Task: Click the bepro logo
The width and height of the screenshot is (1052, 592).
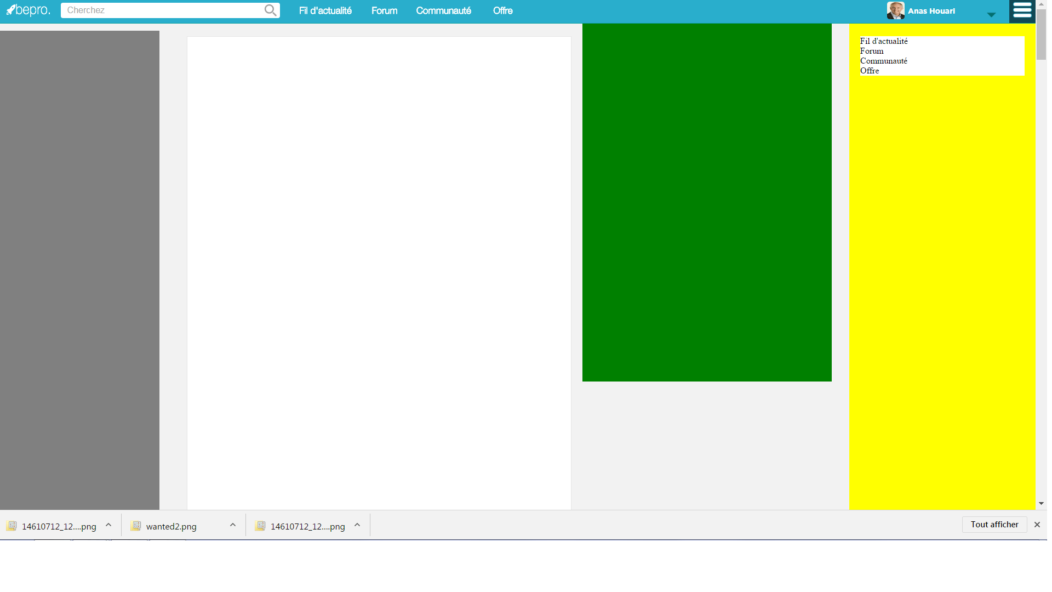Action: (x=27, y=10)
